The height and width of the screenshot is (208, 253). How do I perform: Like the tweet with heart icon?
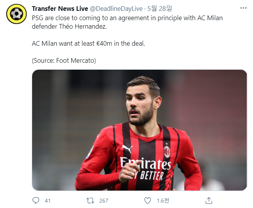point(148,201)
